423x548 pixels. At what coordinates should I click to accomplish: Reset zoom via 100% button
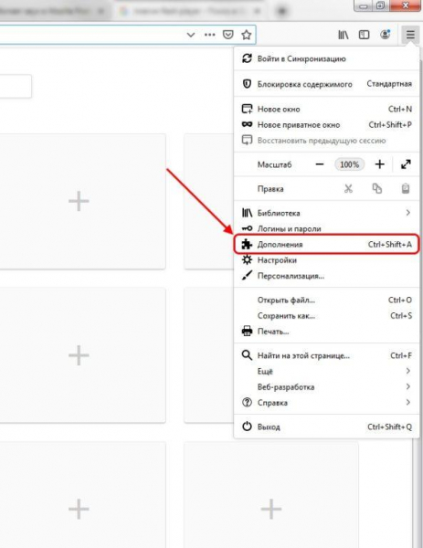350,164
